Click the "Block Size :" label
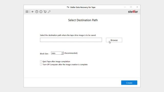Screen dimensions: 164x92 (x=44, y=54)
